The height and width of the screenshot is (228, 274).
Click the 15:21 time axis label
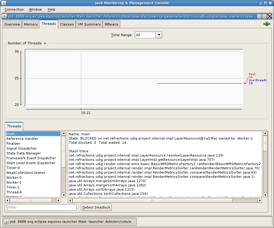pyautogui.click(x=86, y=113)
